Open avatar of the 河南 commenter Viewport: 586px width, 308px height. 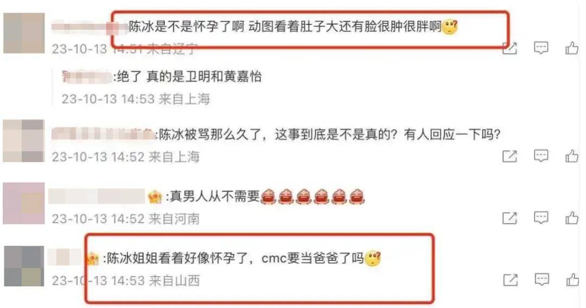click(23, 203)
